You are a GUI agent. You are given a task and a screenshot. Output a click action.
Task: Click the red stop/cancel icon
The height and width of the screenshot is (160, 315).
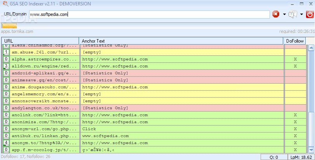pyautogui.click(x=276, y=14)
